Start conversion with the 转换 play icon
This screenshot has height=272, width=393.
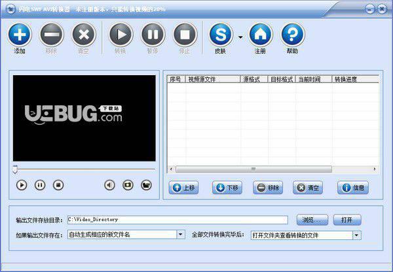[121, 35]
